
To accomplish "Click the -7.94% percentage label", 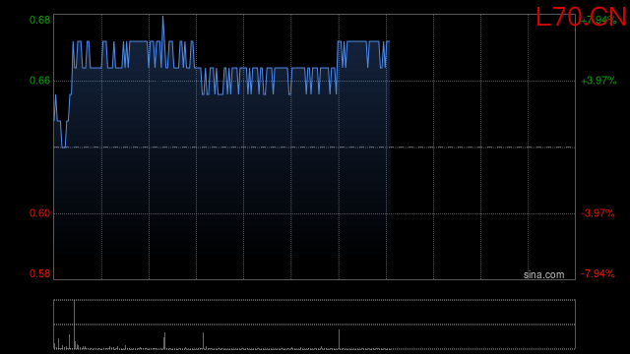I will tap(598, 273).
